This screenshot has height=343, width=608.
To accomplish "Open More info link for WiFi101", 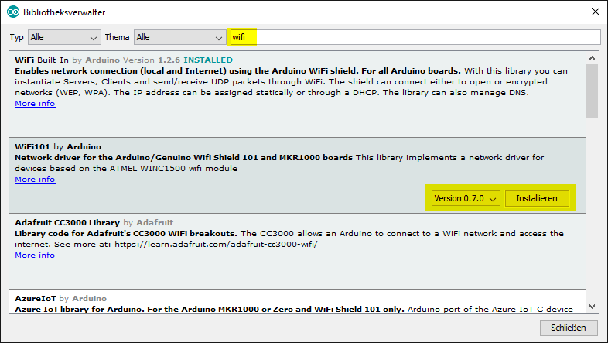I will point(35,179).
